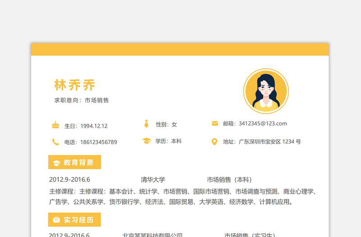This screenshot has width=361, height=237.
Task: Select the 教育背景 section header
Action: 74,162
